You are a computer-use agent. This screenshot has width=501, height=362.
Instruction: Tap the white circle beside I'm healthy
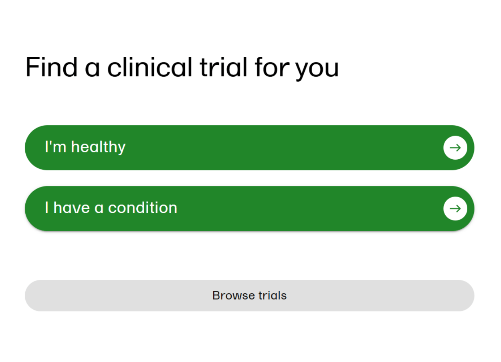pyautogui.click(x=455, y=148)
